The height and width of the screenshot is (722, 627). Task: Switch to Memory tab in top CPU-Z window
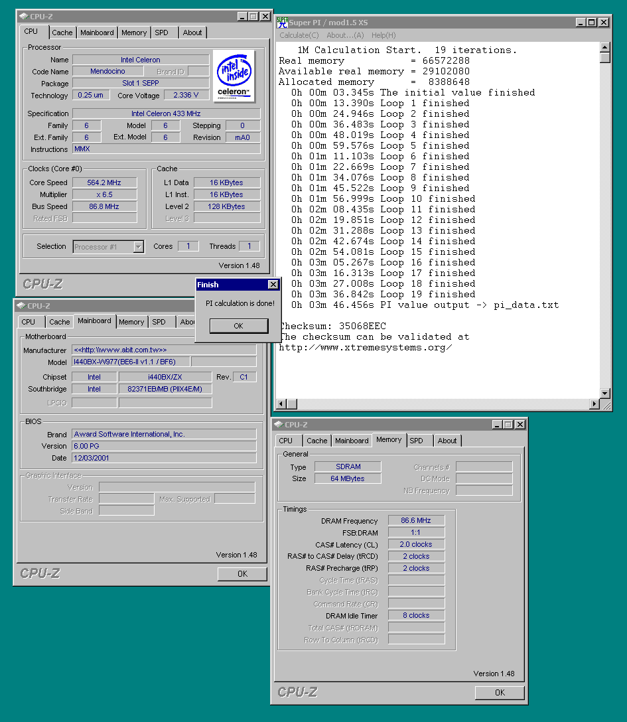[x=134, y=33]
